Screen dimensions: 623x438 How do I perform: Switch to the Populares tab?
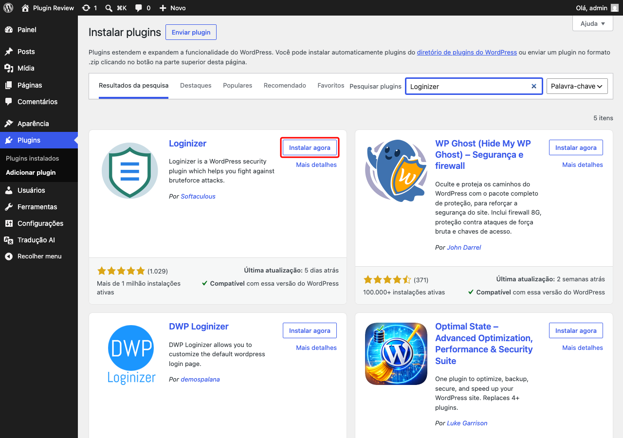pyautogui.click(x=238, y=85)
